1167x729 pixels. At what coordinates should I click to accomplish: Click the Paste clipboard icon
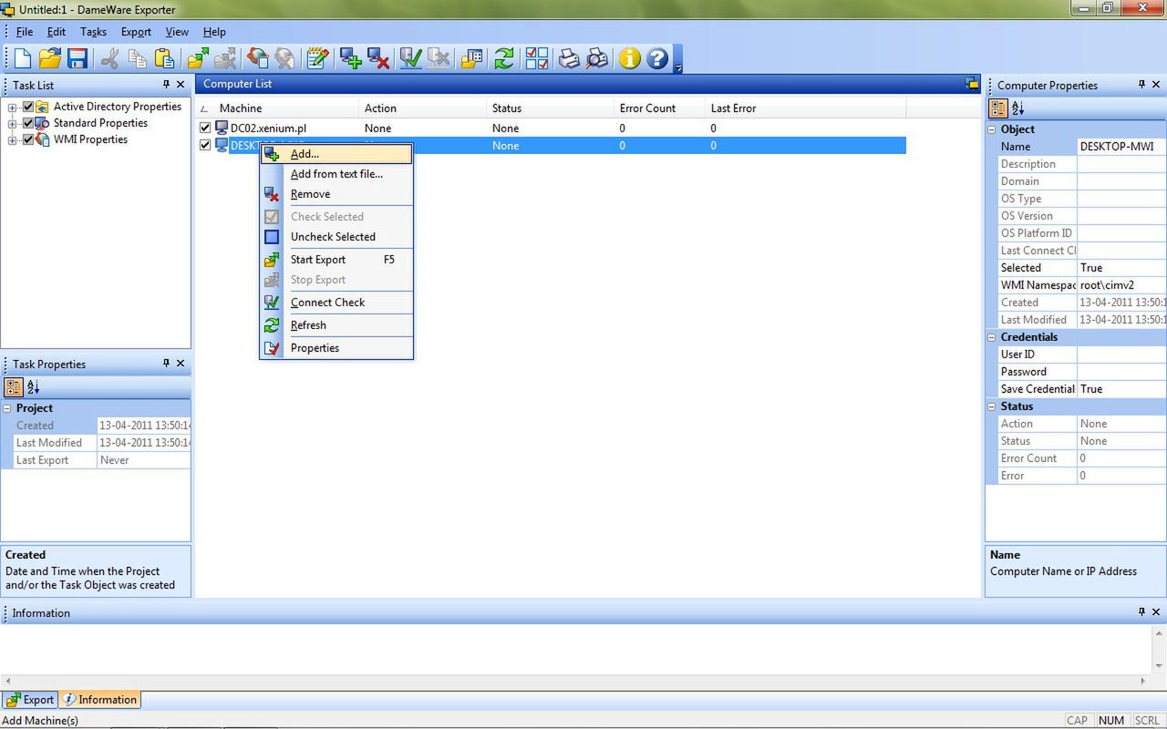pyautogui.click(x=164, y=58)
